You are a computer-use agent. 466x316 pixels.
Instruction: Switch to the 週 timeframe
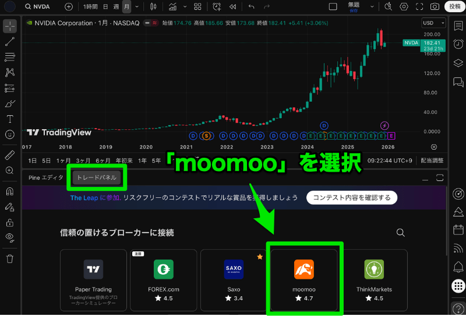pos(116,7)
